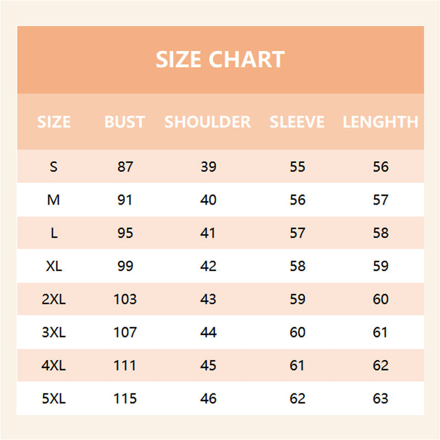This screenshot has width=440, height=440.
Task: Select the L size row label
Action: click(53, 233)
